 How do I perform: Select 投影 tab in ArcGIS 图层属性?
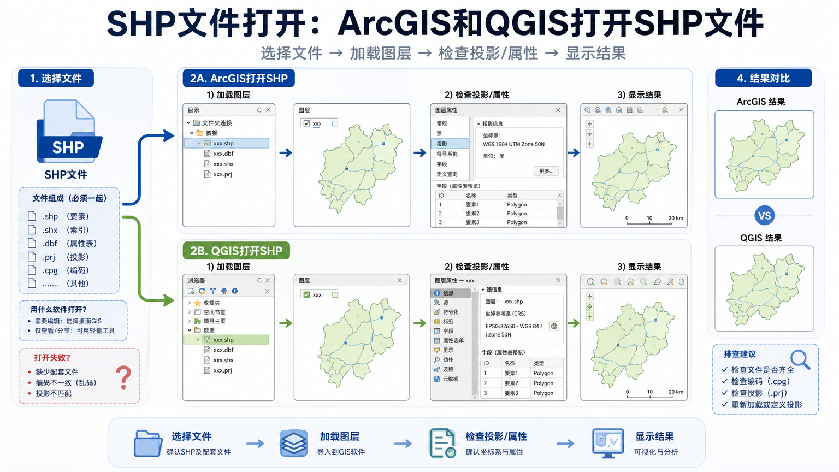(450, 144)
